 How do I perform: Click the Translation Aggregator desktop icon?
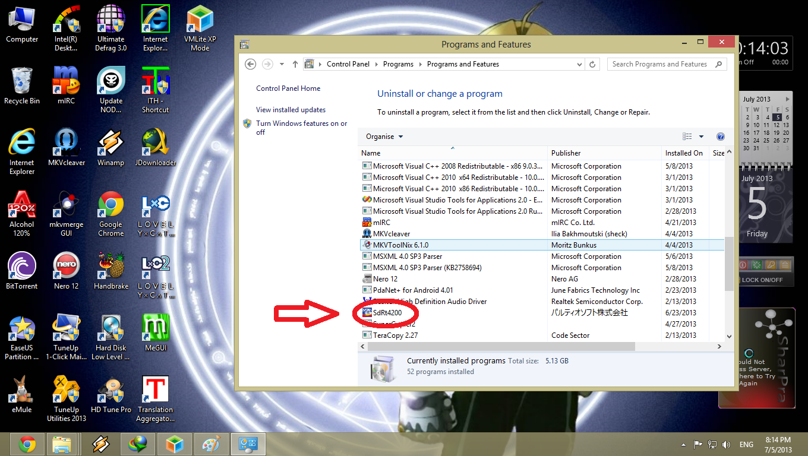pos(156,399)
